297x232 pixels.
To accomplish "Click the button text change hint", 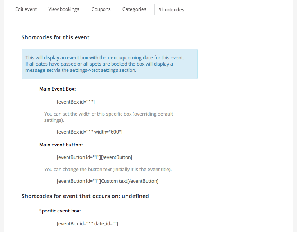I will 108,169.
